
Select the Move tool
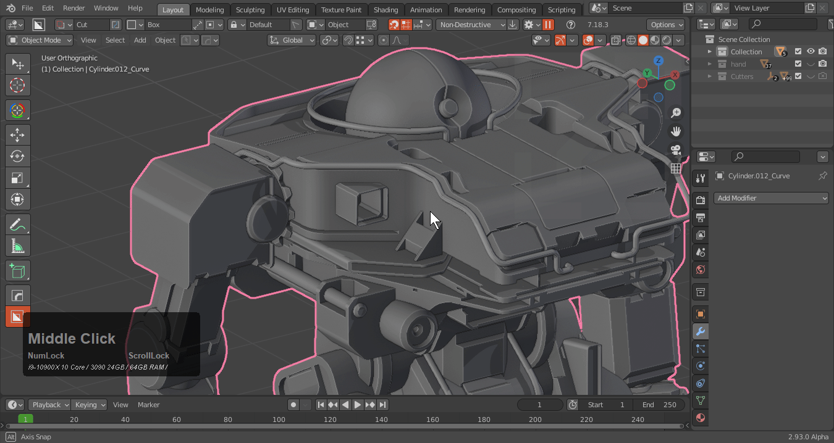pos(17,135)
